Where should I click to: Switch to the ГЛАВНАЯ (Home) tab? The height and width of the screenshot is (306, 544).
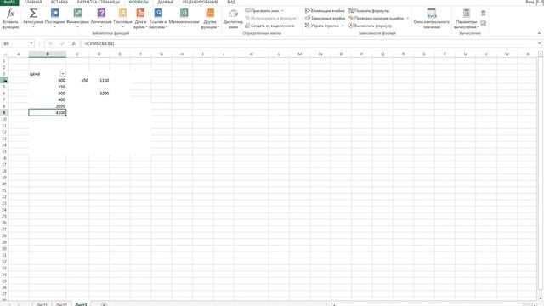[33, 2]
